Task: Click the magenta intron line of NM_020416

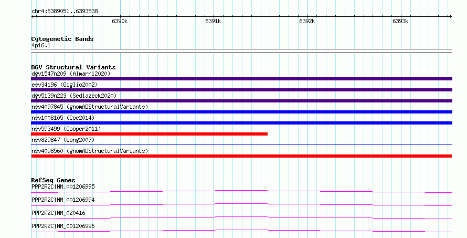Action: (241, 217)
